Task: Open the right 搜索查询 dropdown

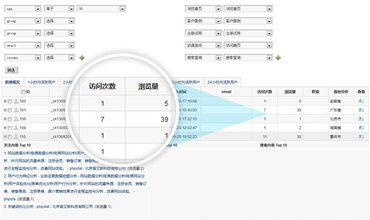Action: (x=248, y=58)
